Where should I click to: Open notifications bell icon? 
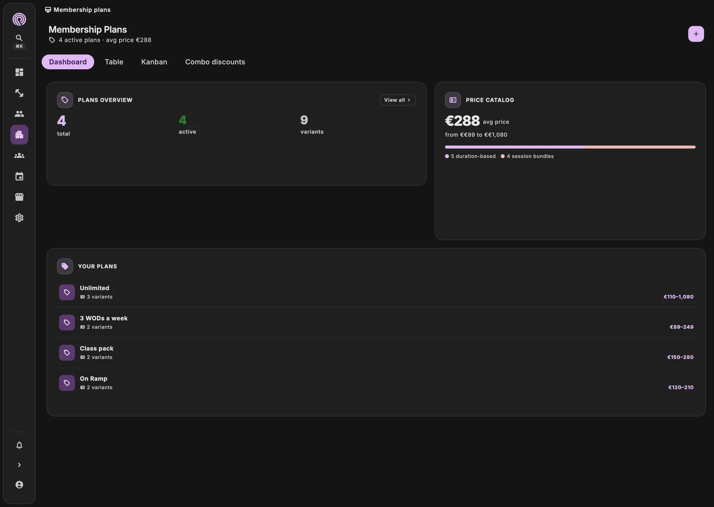coord(19,445)
